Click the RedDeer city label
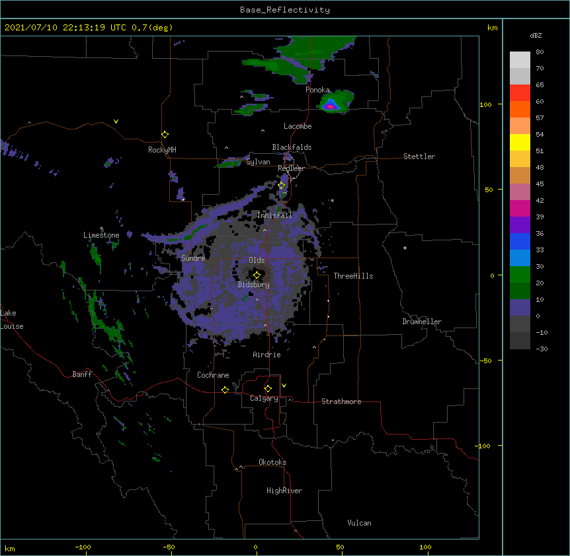 (x=291, y=168)
